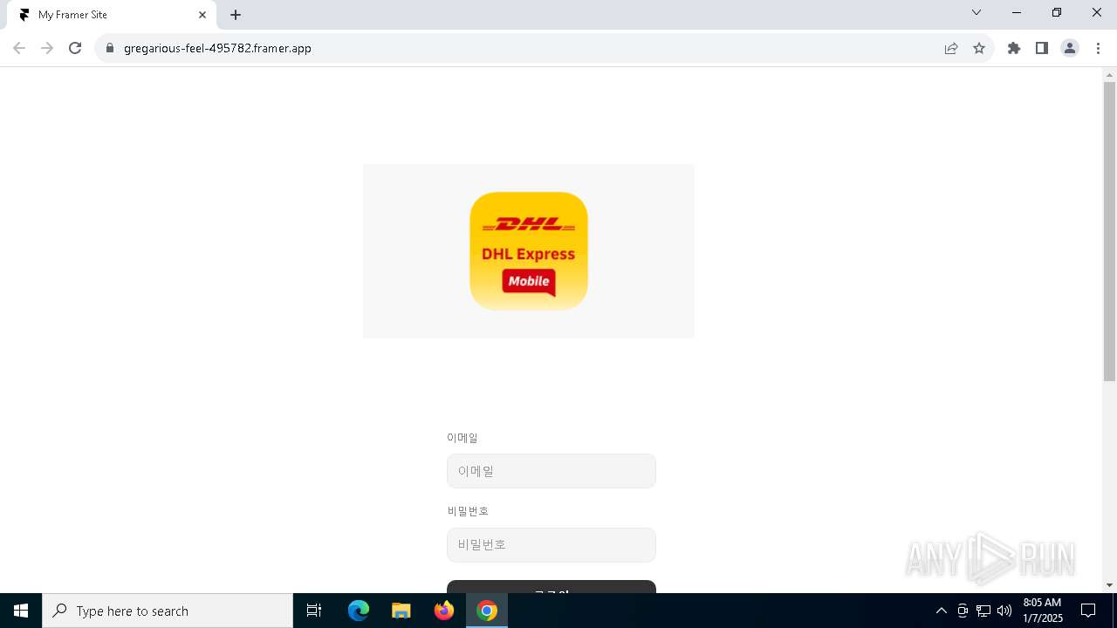
Task: Open the volume tray icon
Action: (1004, 611)
